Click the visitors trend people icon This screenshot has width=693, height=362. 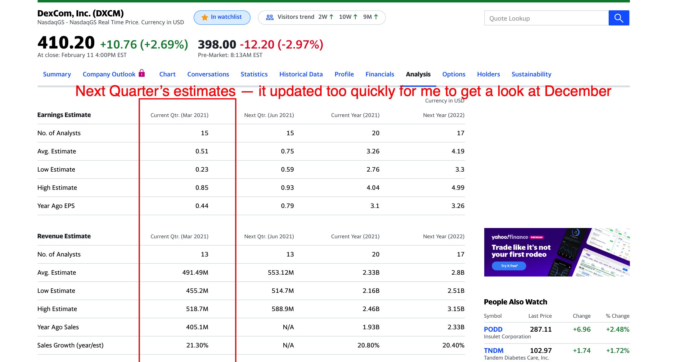(270, 17)
